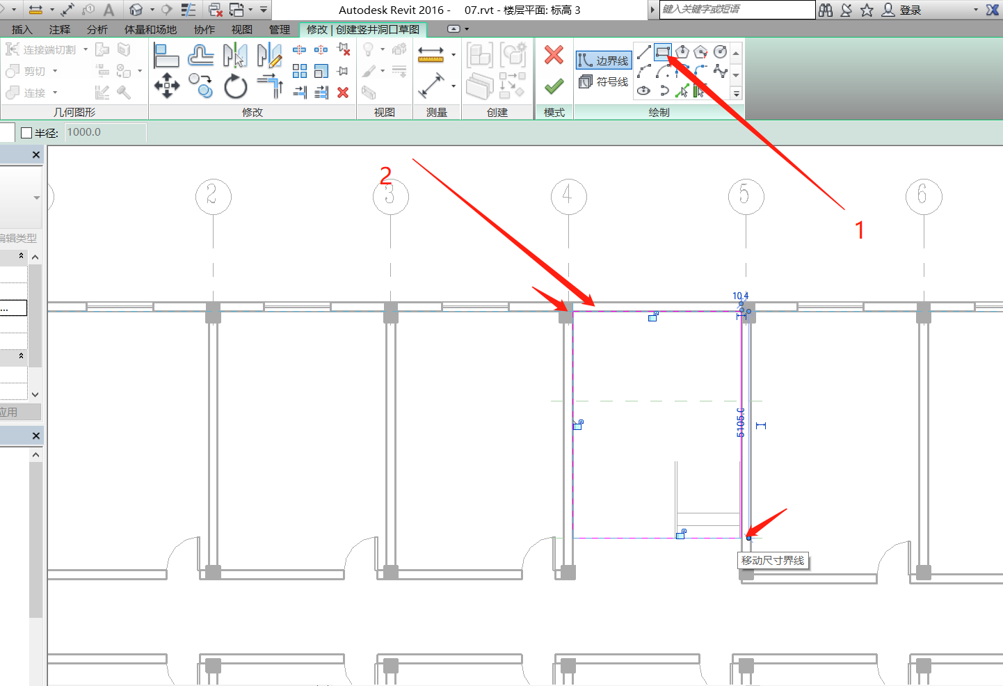
Task: Open the Quick Access Toolbar customize dropdown
Action: point(264,10)
